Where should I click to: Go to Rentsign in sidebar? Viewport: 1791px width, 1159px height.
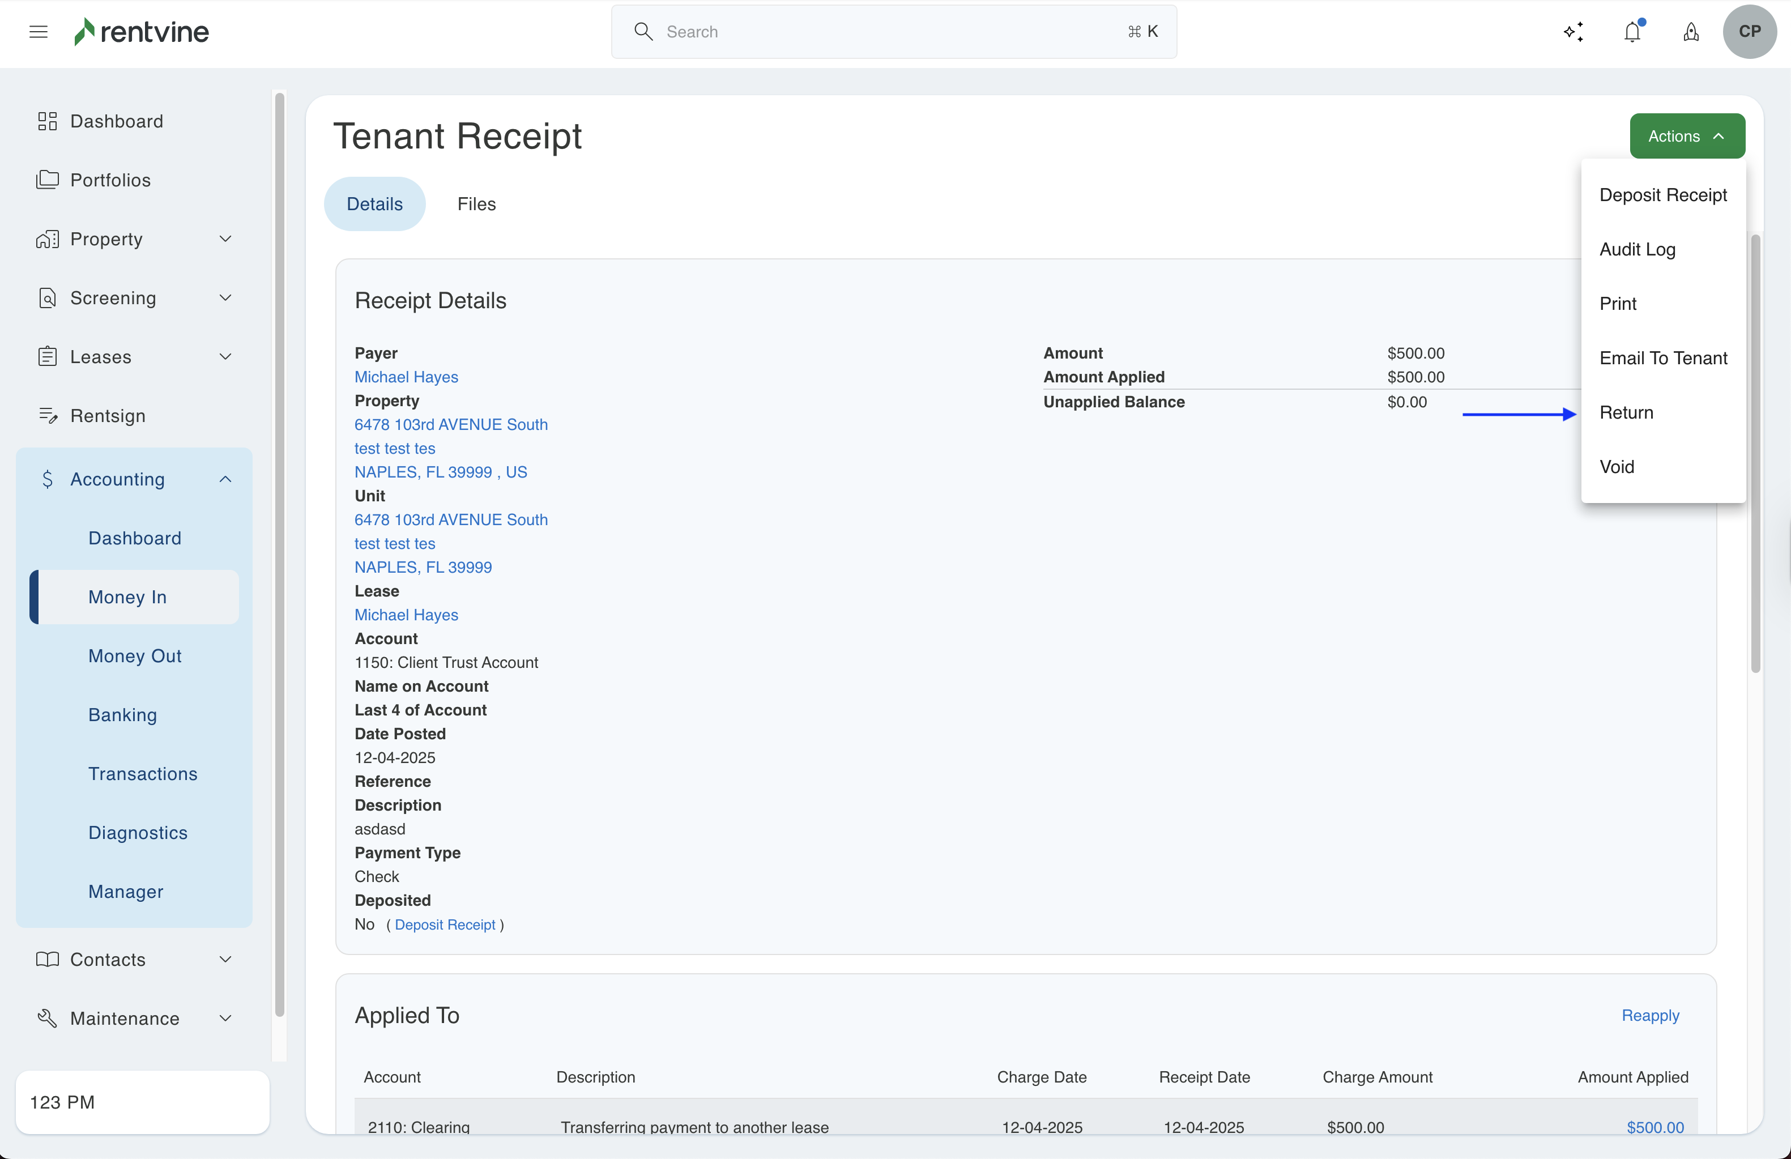pos(108,415)
